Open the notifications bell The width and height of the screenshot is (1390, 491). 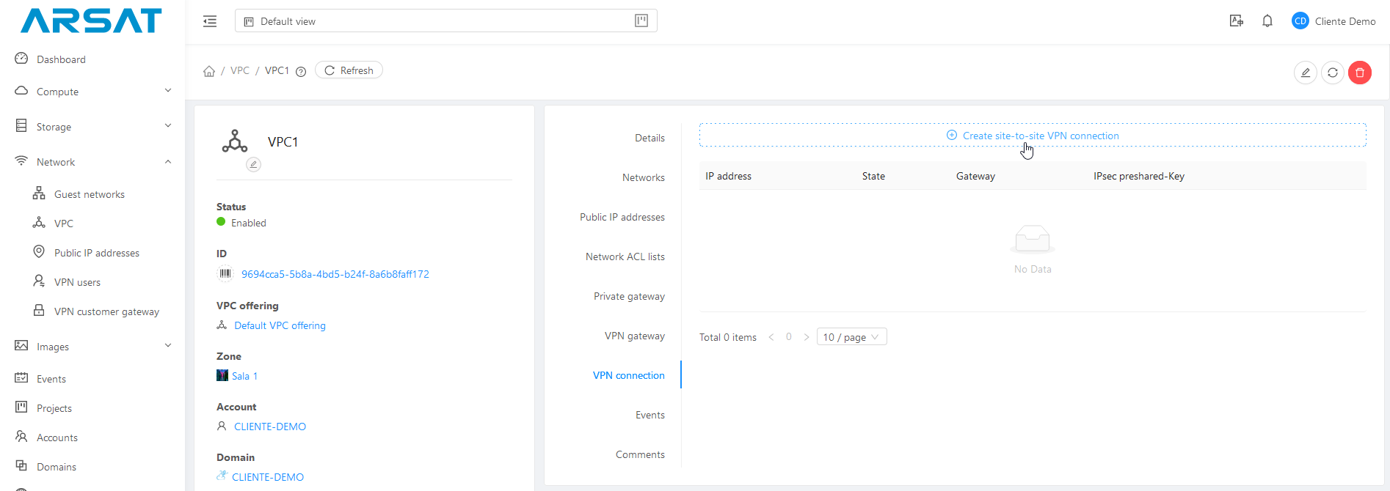click(x=1267, y=21)
